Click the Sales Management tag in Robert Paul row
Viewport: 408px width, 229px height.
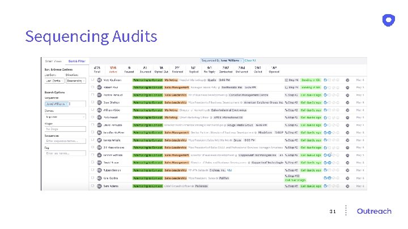pyautogui.click(x=176, y=88)
